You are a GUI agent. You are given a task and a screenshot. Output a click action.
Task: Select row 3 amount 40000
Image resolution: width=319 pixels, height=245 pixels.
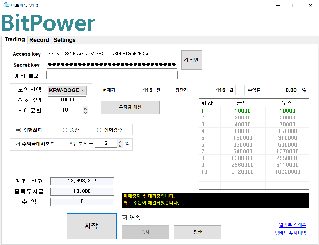[243, 124]
